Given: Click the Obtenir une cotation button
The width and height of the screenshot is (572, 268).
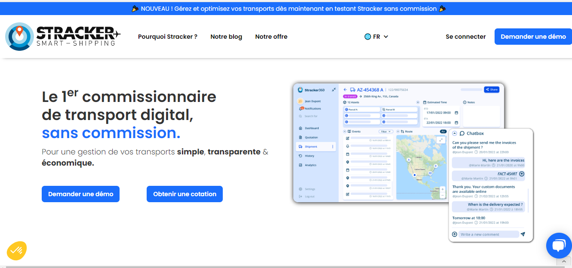Looking at the screenshot, I should tap(185, 194).
